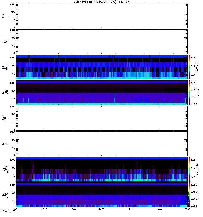Click the 'thc fff 2' panel axis label

tap(5, 144)
